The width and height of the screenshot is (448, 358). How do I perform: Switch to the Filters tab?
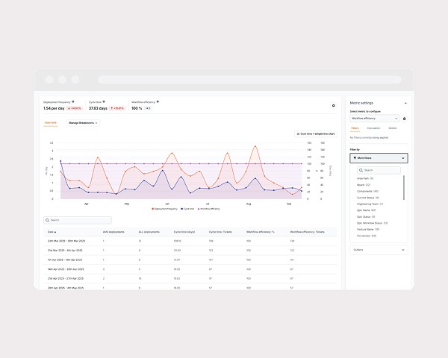pyautogui.click(x=355, y=128)
